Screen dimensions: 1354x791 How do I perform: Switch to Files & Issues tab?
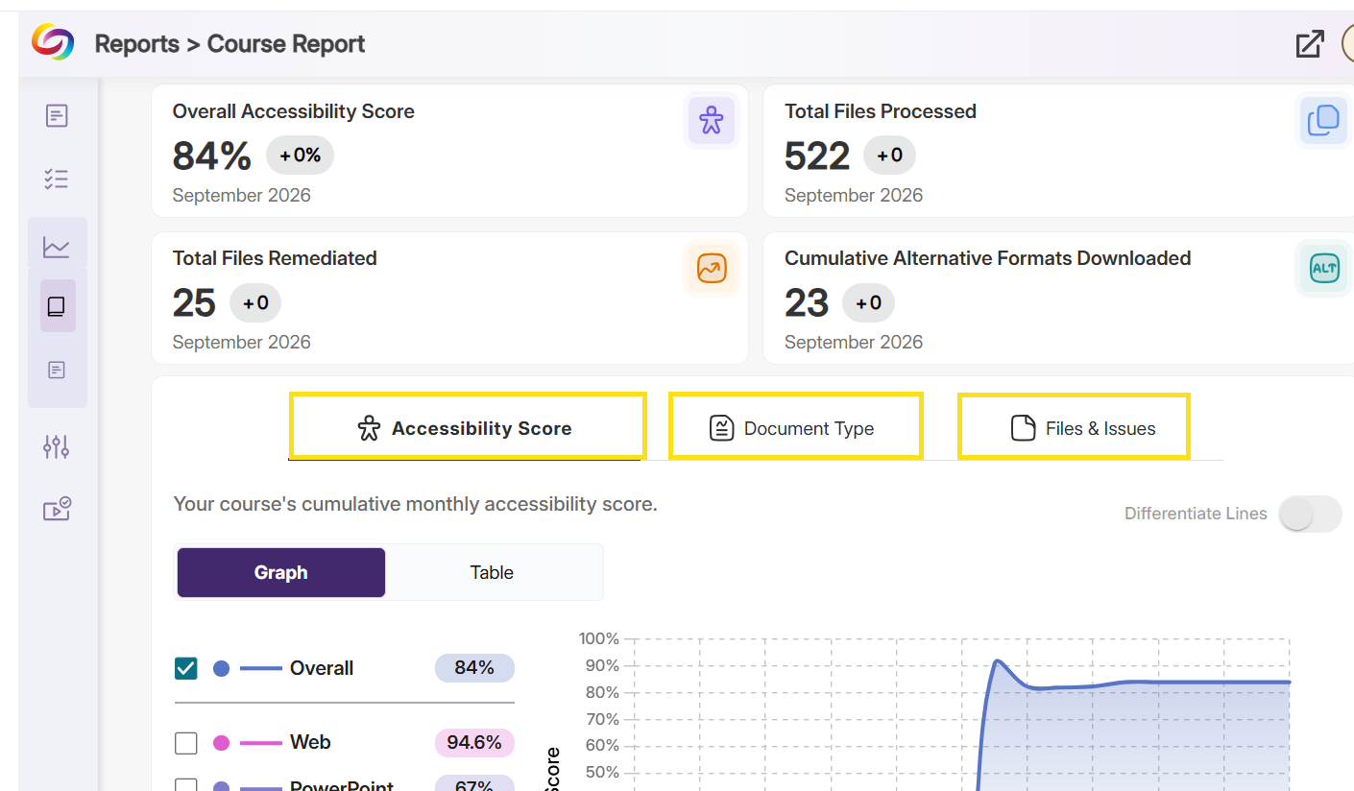pyautogui.click(x=1074, y=426)
